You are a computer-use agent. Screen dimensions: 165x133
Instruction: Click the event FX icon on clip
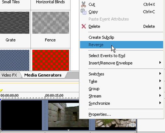[133, 125]
